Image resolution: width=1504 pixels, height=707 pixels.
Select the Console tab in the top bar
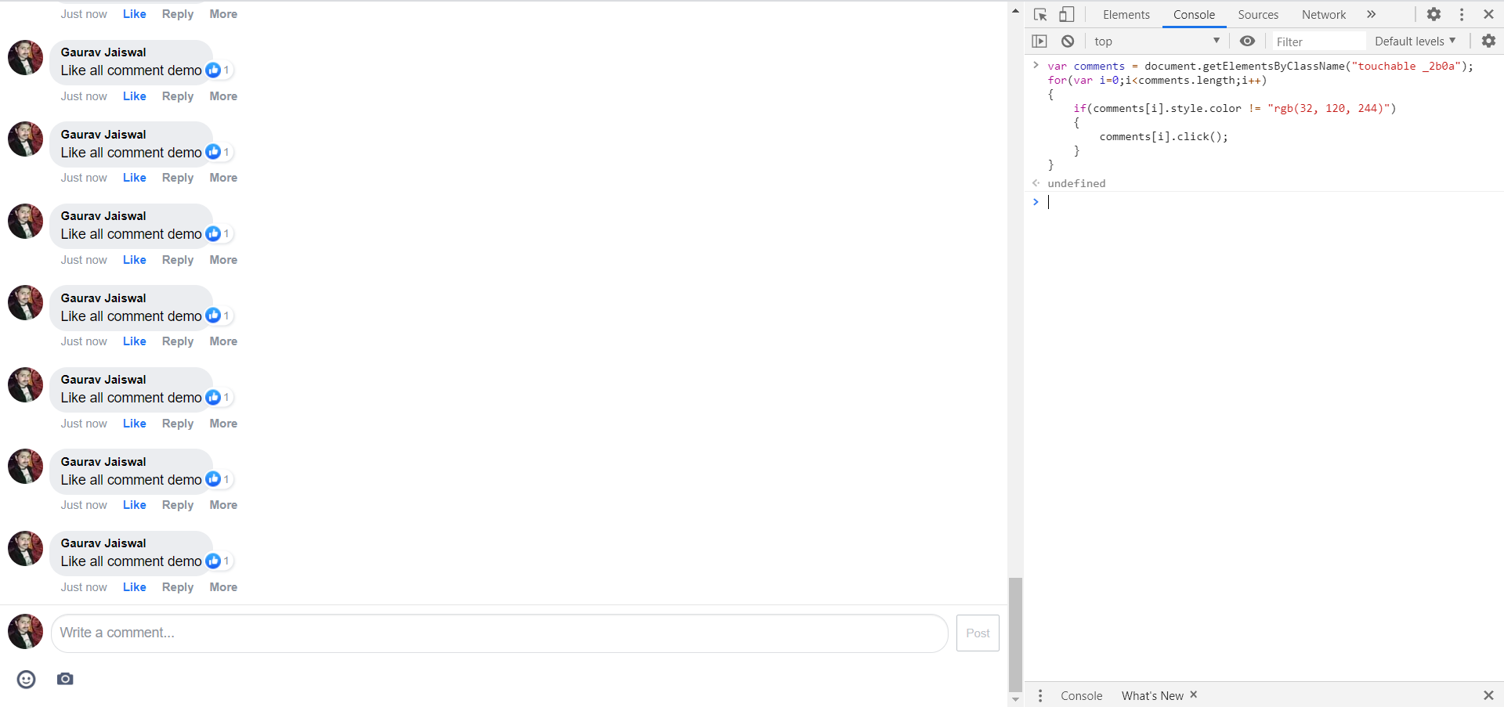[1194, 15]
